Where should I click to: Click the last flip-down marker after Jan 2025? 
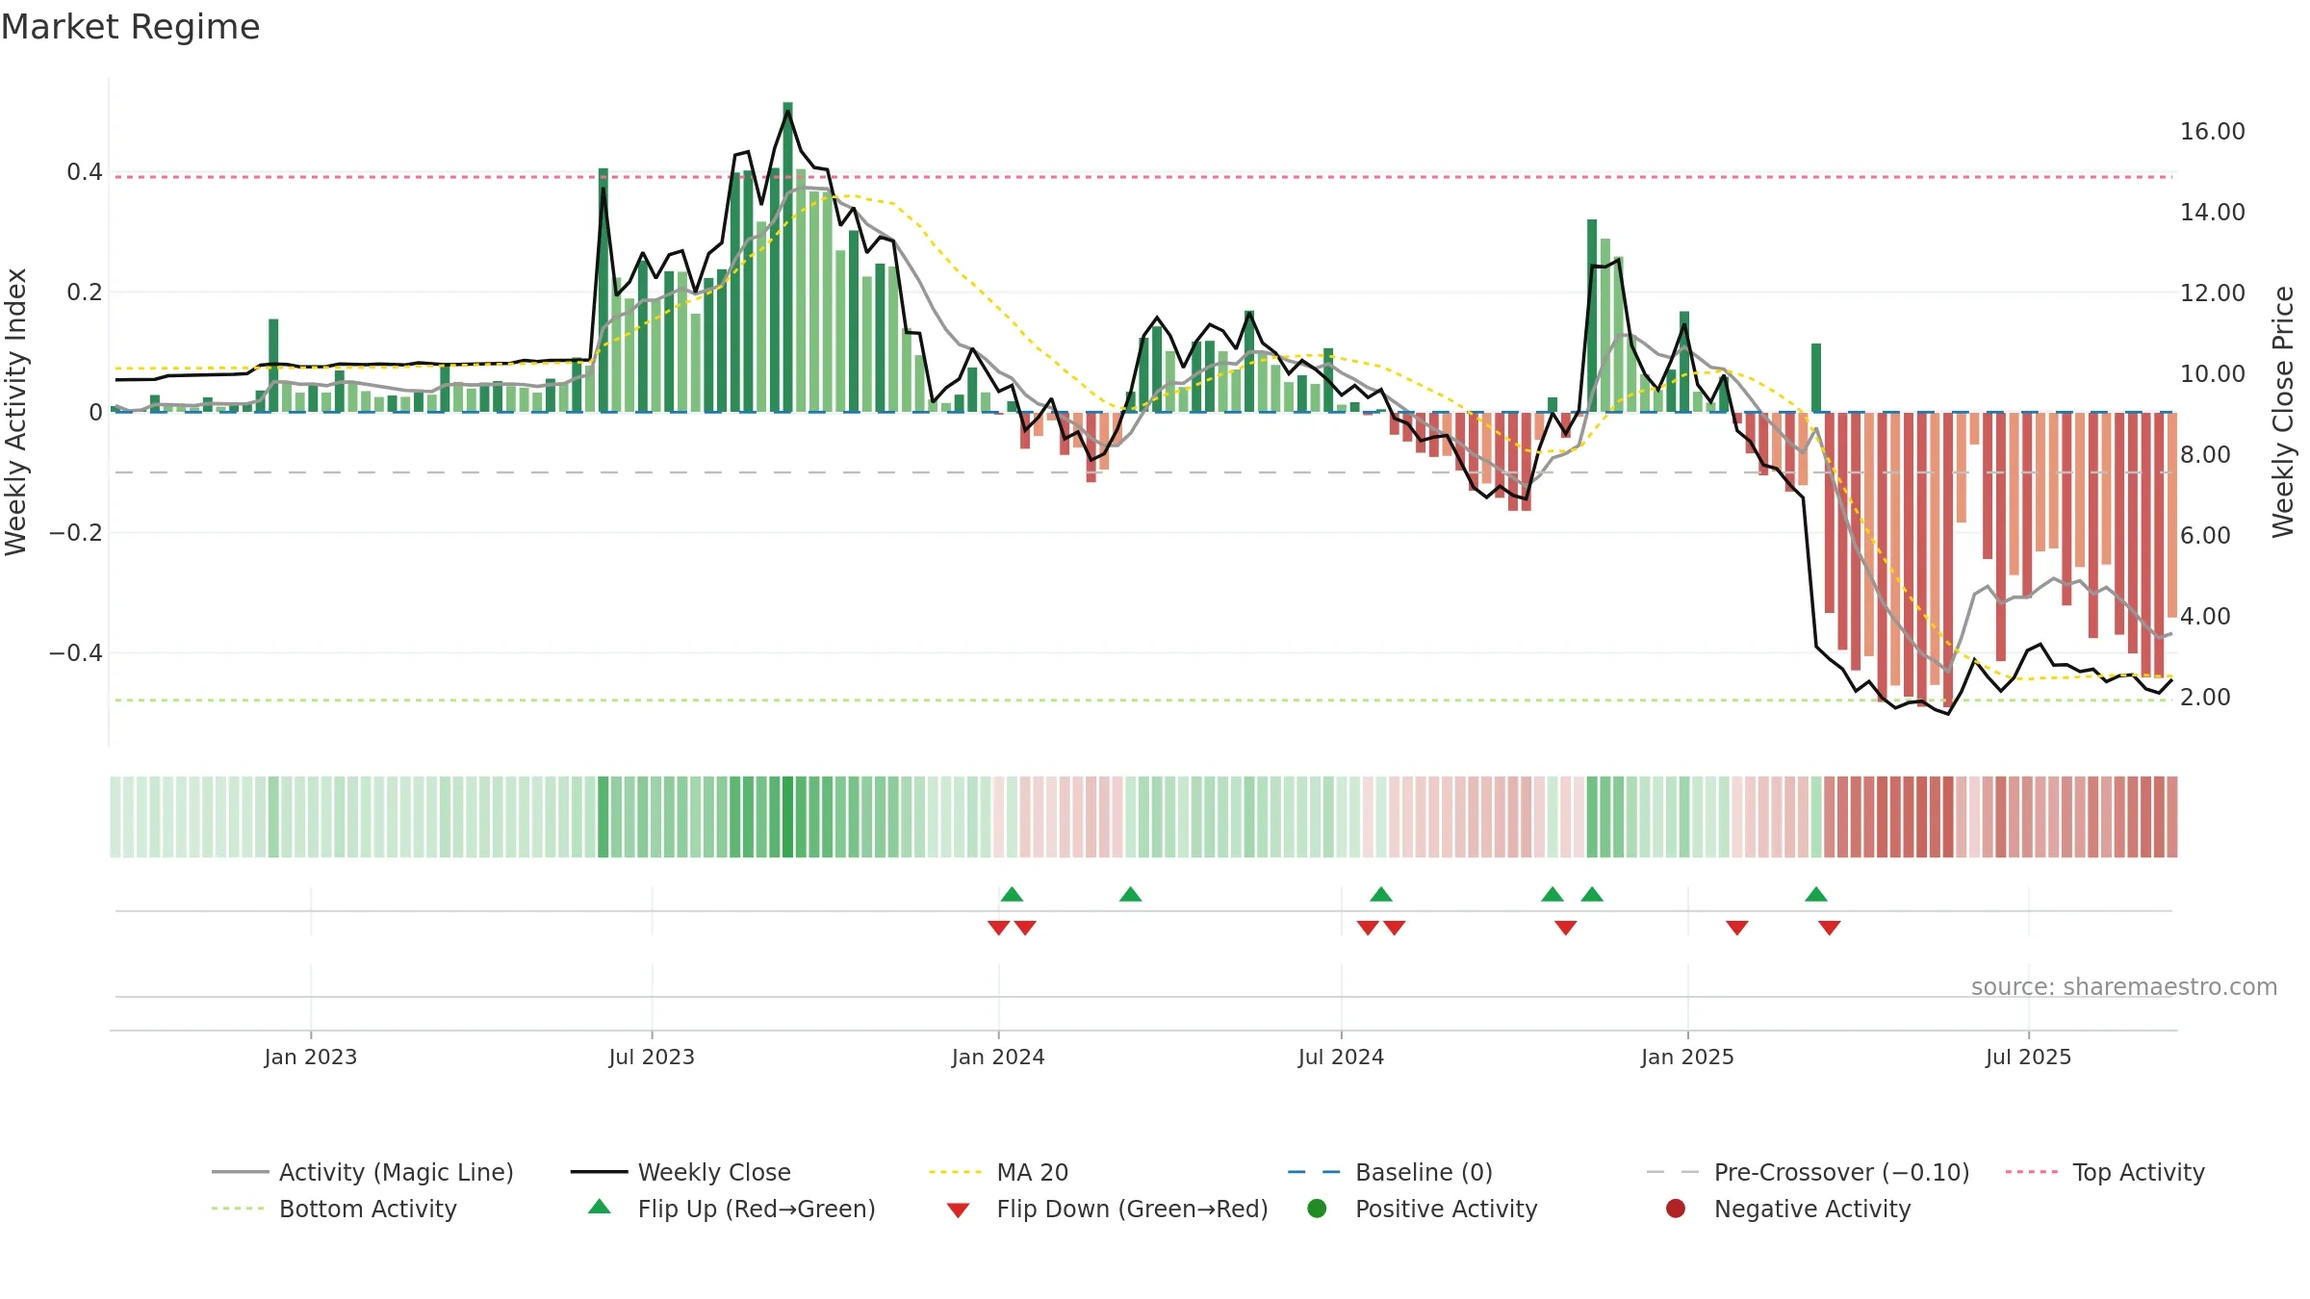coord(1830,928)
